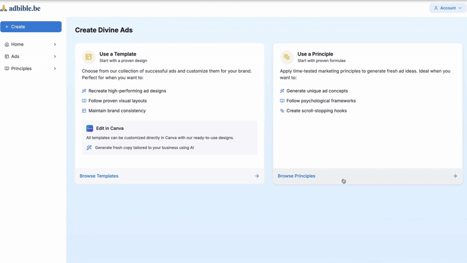Click the text Follow proven visual layouts

(x=117, y=101)
